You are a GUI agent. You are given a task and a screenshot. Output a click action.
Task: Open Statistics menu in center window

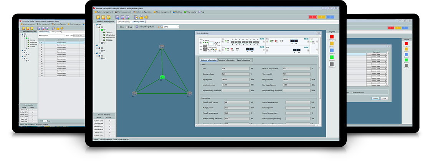pyautogui.click(x=177, y=12)
